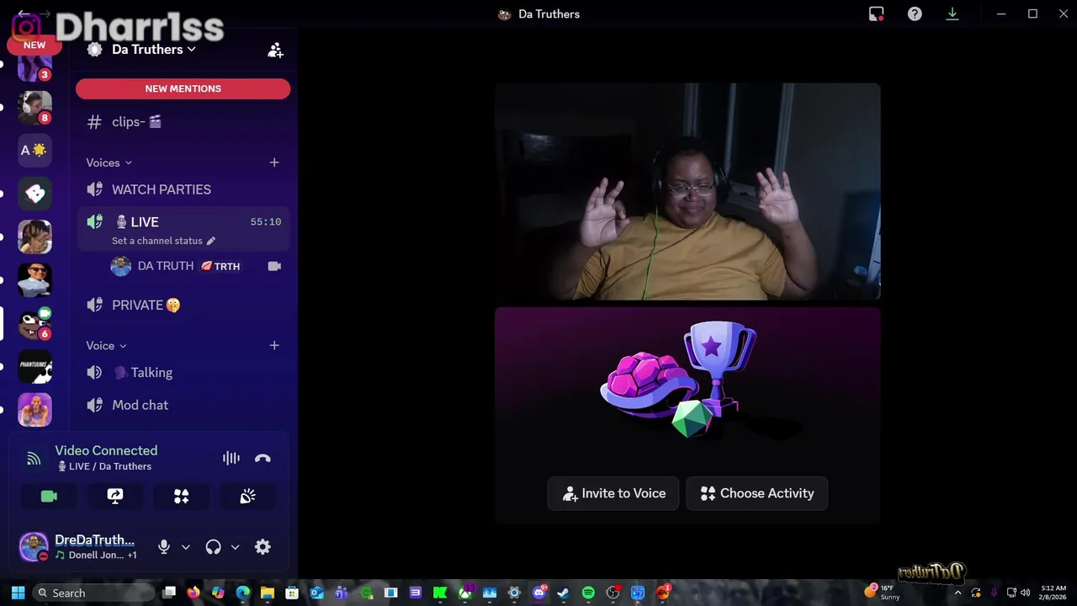This screenshot has height=606, width=1077.
Task: Open the activities launcher icon in voice panel
Action: coord(181,497)
